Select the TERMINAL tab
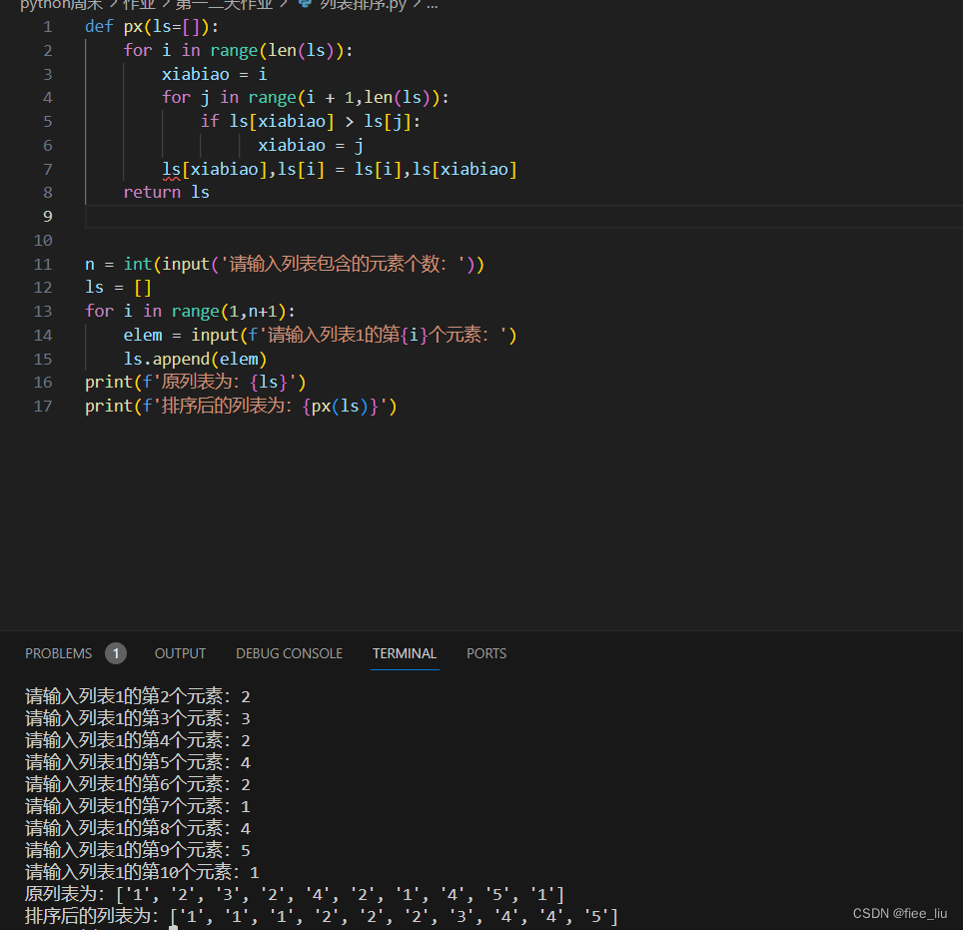This screenshot has height=930, width=963. [x=405, y=653]
